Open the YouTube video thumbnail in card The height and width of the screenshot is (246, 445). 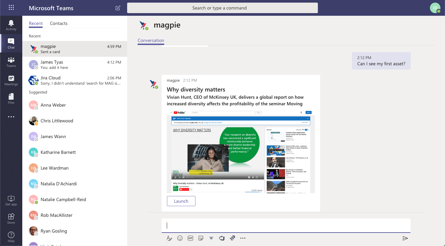click(241, 152)
